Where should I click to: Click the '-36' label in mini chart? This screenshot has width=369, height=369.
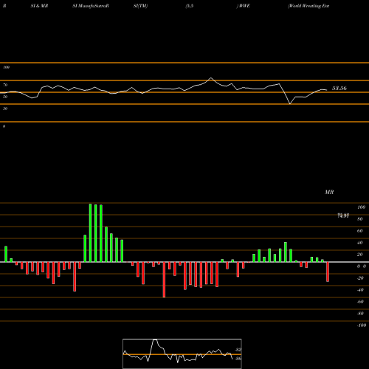[238, 359]
